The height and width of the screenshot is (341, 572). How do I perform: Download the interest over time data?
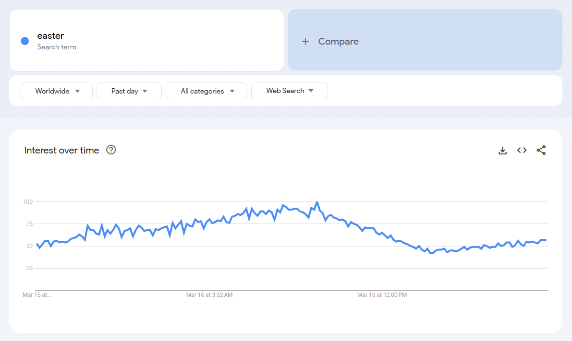click(502, 150)
